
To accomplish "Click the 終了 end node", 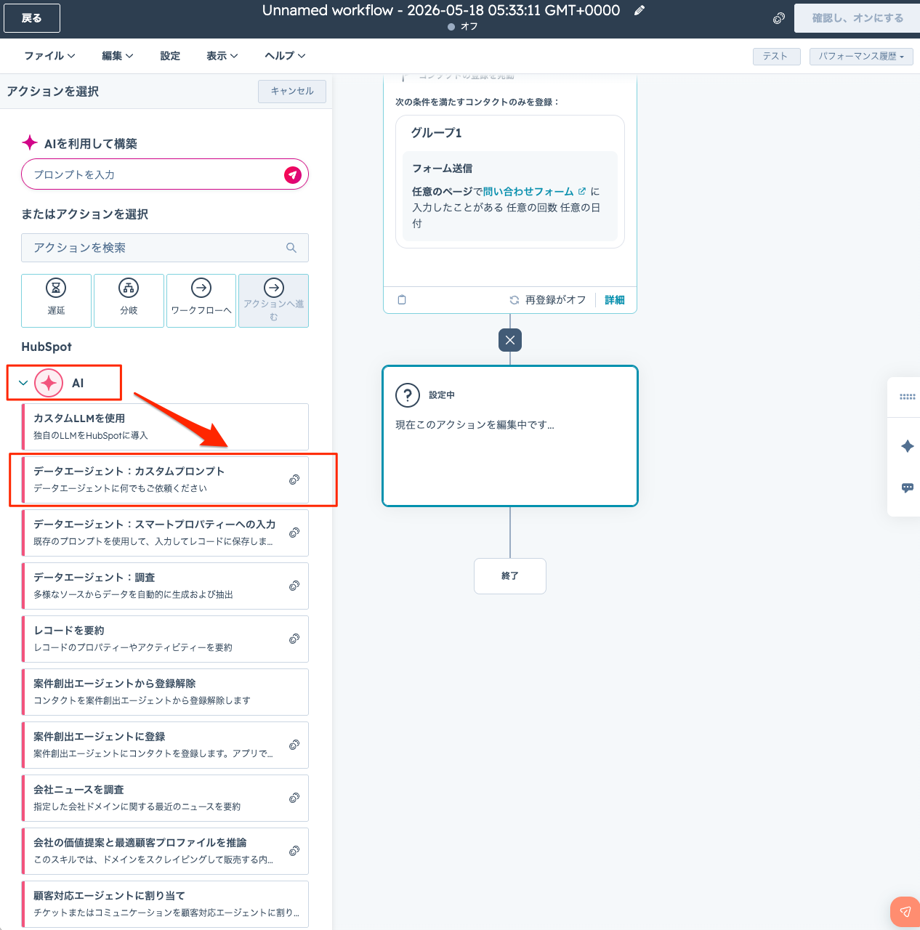I will pos(510,576).
